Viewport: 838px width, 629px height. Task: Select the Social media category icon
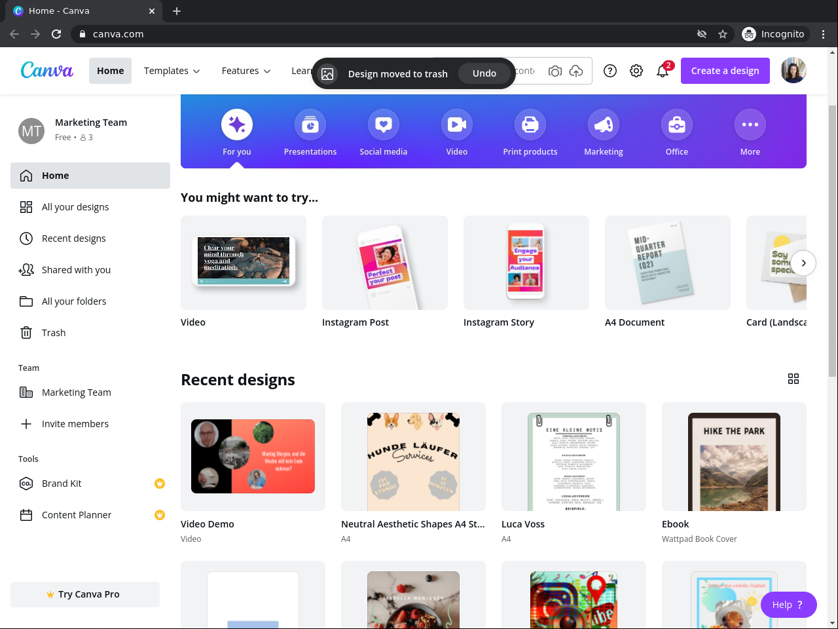coord(384,124)
